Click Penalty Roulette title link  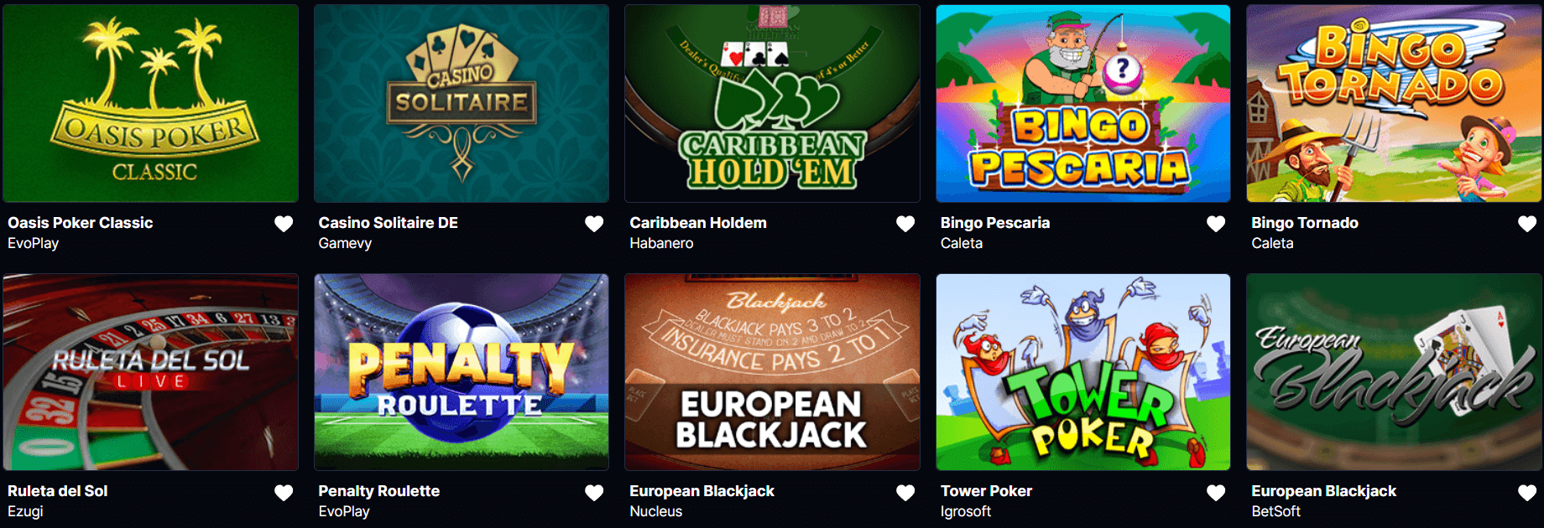pyautogui.click(x=379, y=491)
